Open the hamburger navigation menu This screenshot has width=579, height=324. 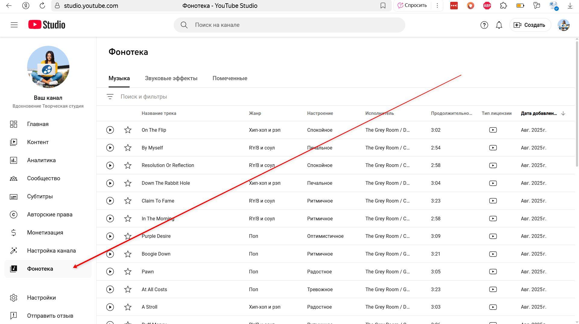[14, 25]
